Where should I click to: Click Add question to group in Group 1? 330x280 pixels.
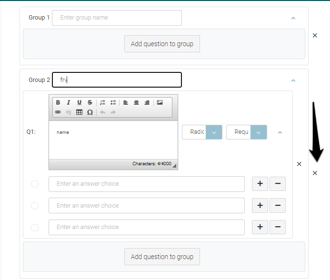(162, 44)
